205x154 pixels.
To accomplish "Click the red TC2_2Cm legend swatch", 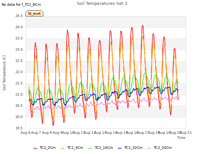I will 35,148.
